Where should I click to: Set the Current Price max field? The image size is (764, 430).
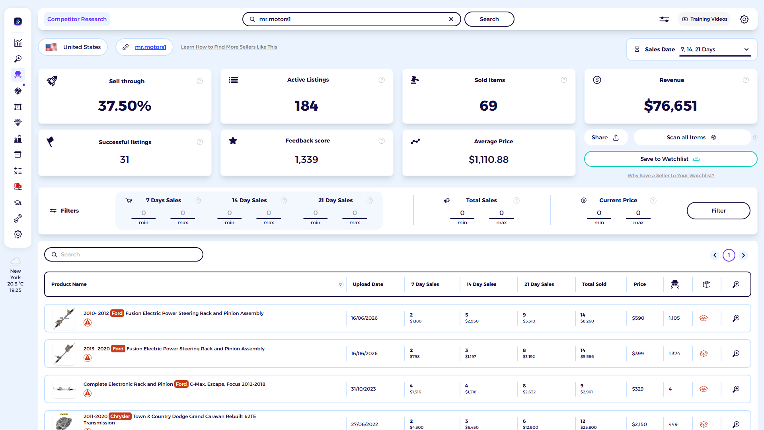coord(638,213)
